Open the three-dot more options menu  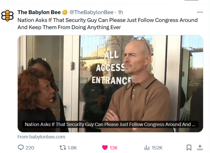[x=200, y=12]
